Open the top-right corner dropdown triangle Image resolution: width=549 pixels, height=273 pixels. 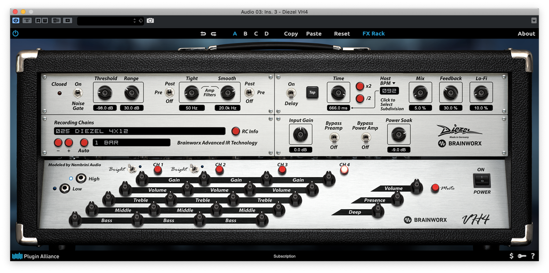click(x=534, y=21)
